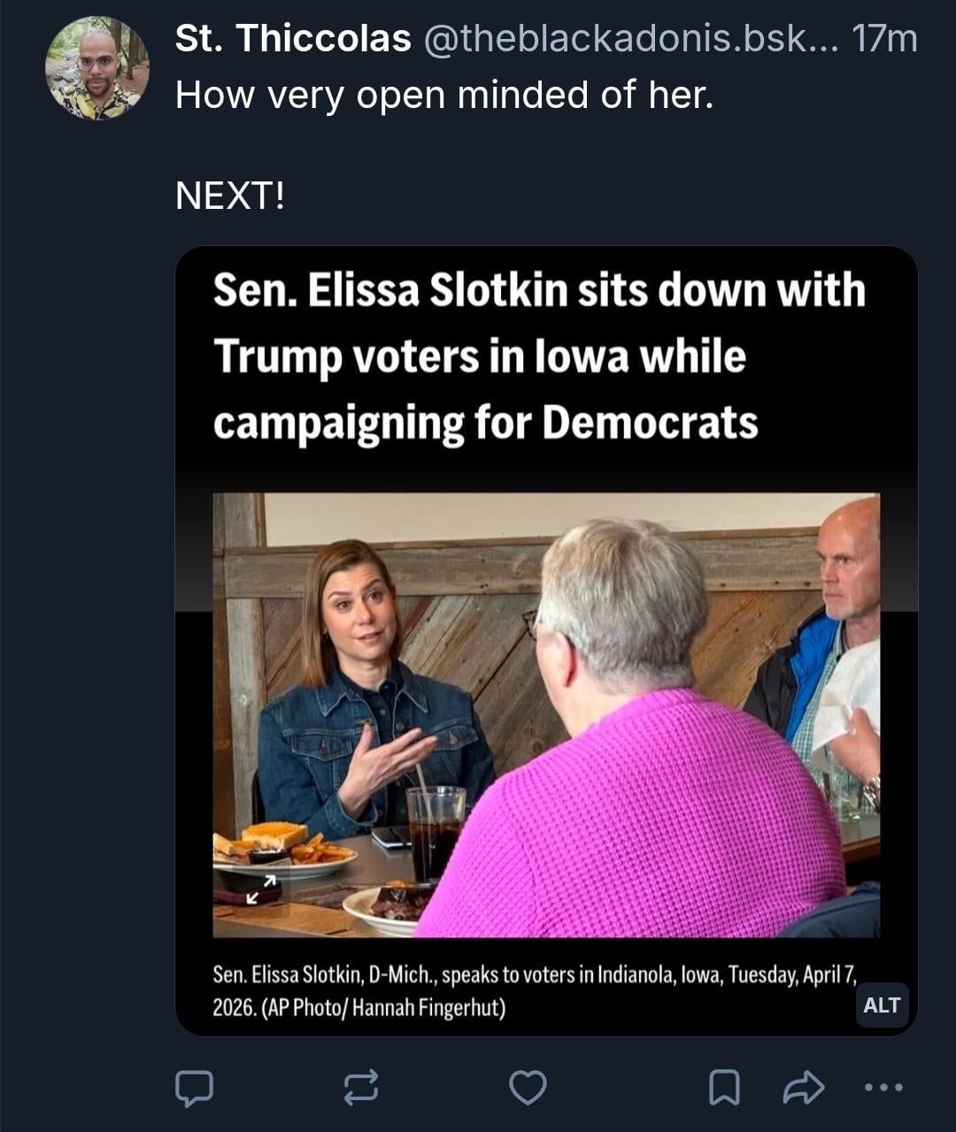956x1132 pixels.
Task: Click the Slotkin headline in the embedded image
Action: [x=538, y=356]
